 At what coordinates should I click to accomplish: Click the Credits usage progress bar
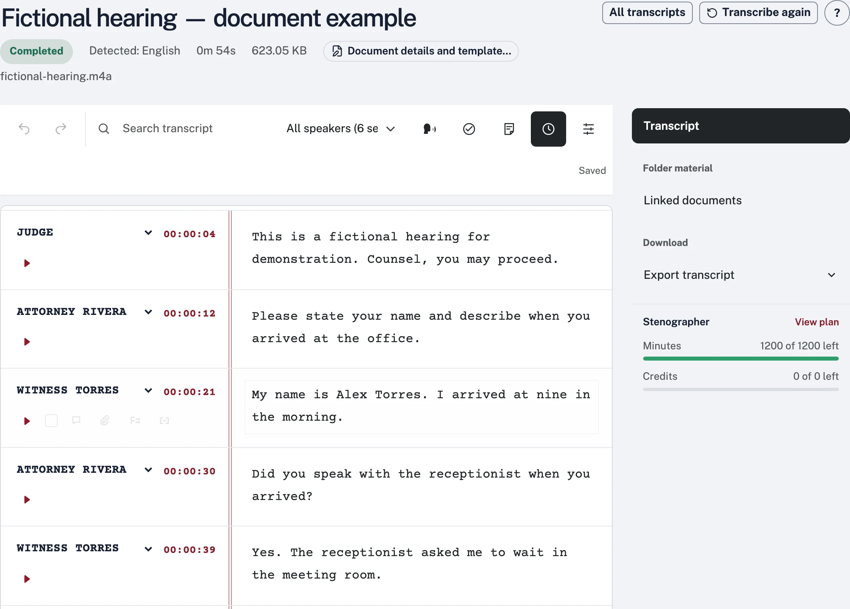[x=741, y=389]
